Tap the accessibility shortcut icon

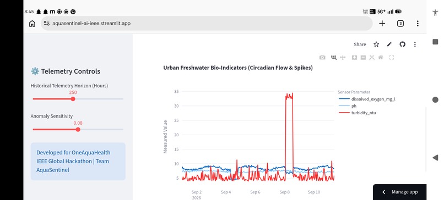tap(436, 13)
